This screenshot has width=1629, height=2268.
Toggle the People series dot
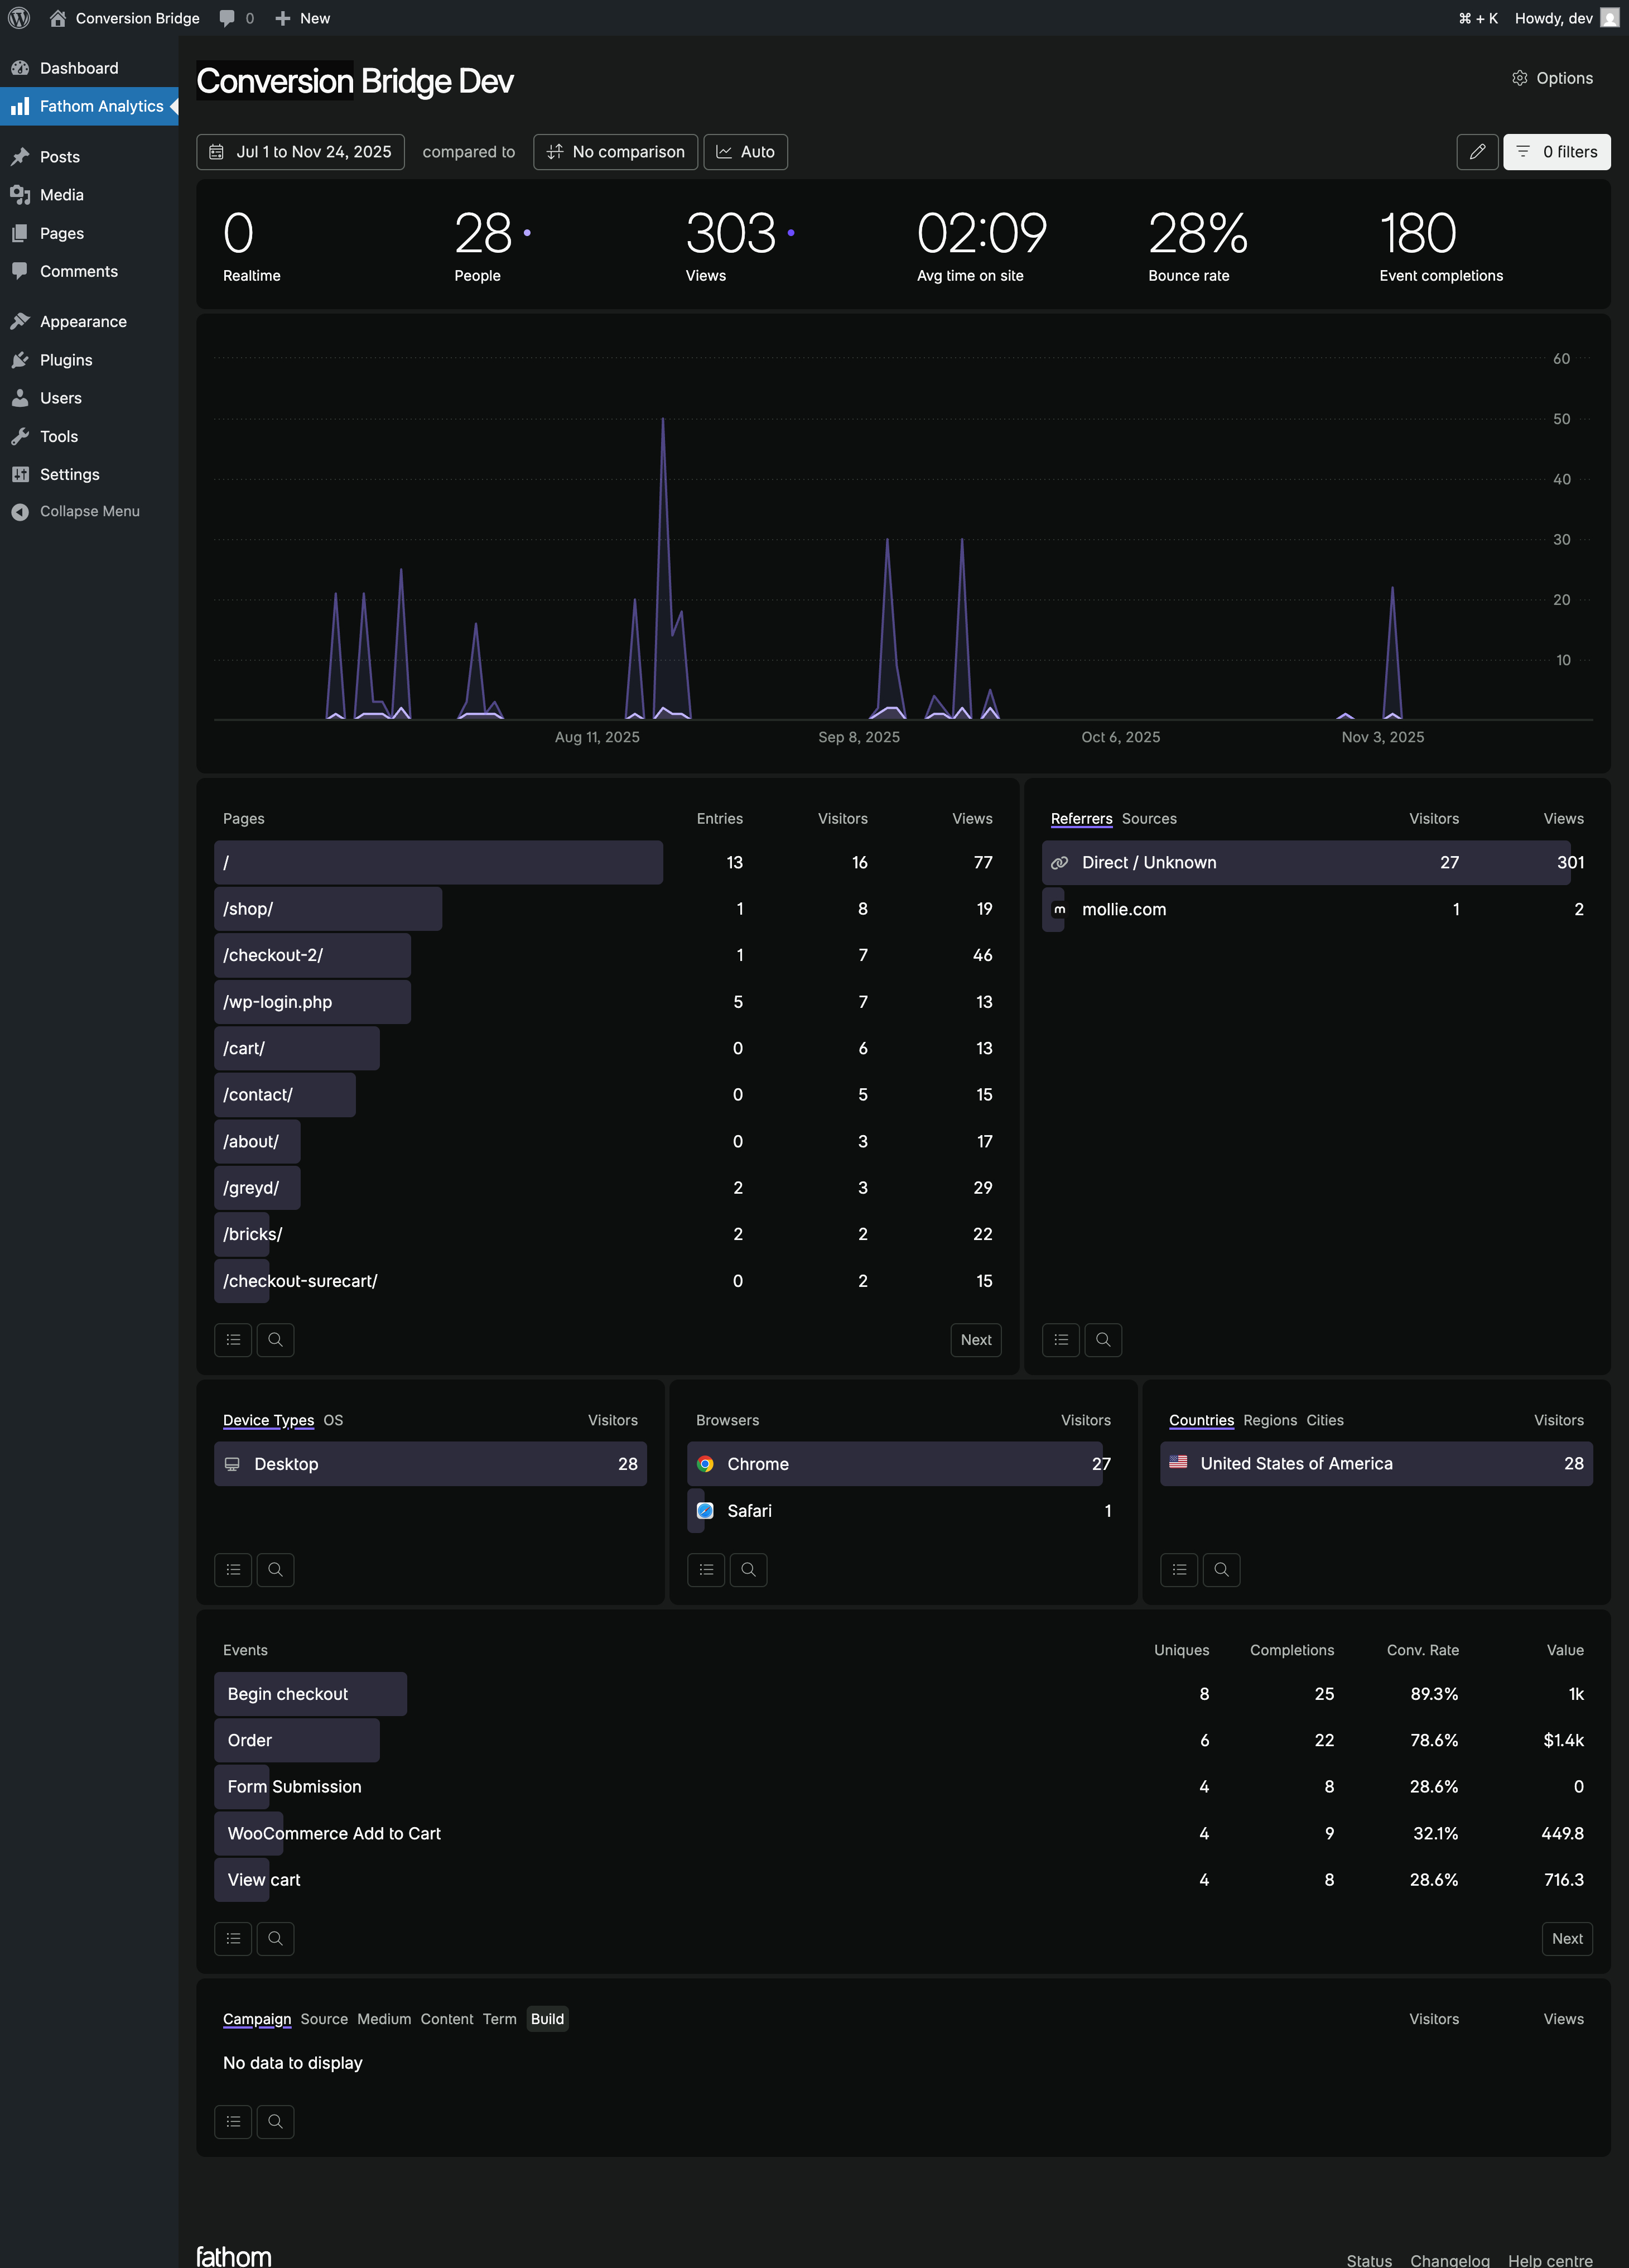click(527, 233)
